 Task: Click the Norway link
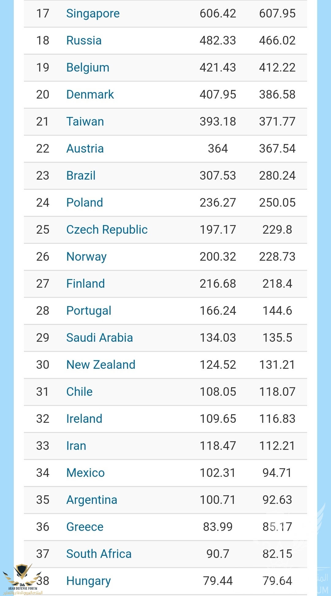pos(86,257)
